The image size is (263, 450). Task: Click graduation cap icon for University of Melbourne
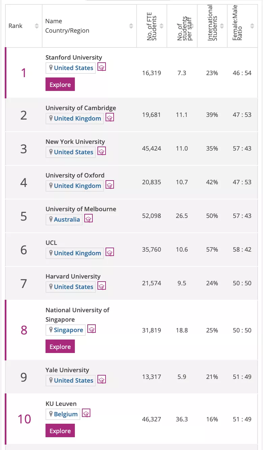point(88,219)
